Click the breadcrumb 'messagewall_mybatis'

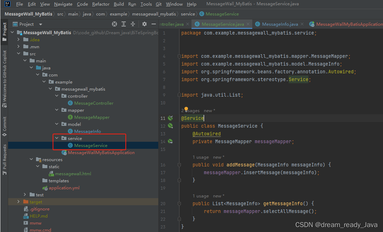point(154,14)
